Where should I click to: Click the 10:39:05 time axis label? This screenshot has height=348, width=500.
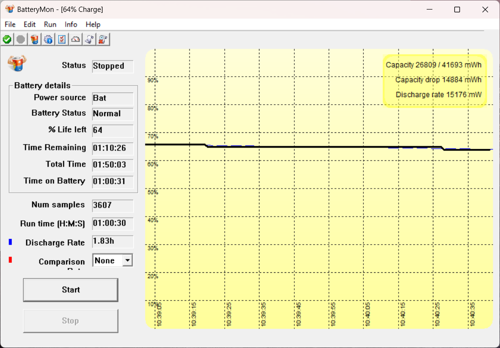tap(160, 314)
